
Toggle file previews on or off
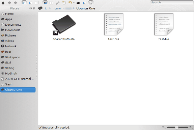(x=45, y=3)
